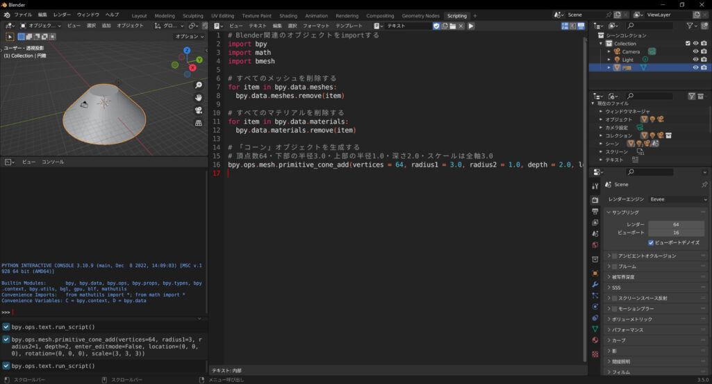The height and width of the screenshot is (384, 712).
Task: Open the Modifiers wrench tab icon
Action: coord(595,285)
